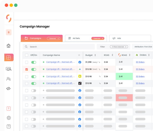
Task: Click the TikTok platform icon
Action: tap(80, 83)
